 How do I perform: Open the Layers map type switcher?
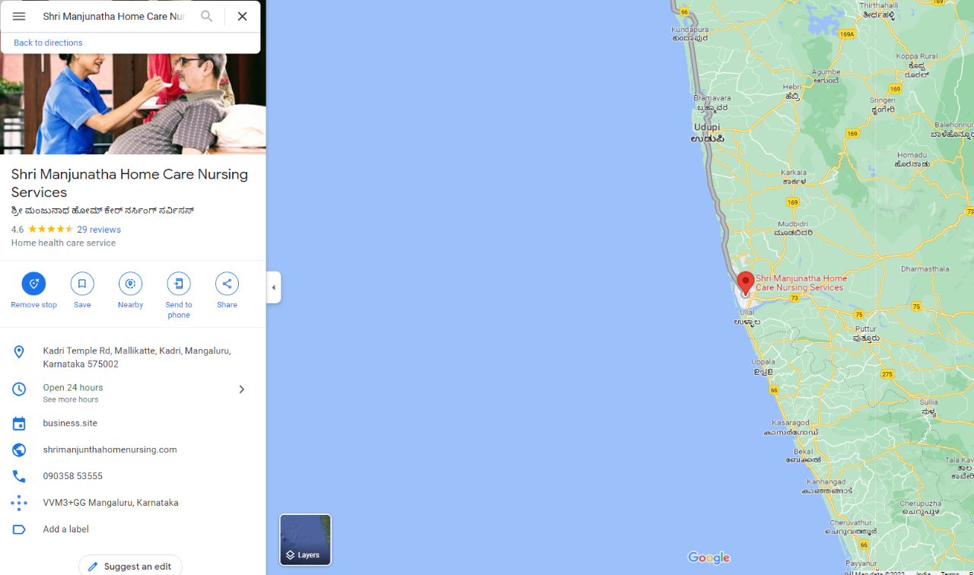pos(305,540)
